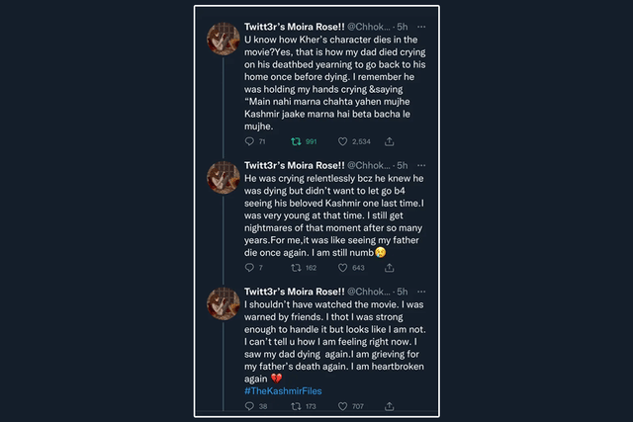Retweet the first tweet with 991 retweets
The image size is (633, 422).
tap(294, 141)
